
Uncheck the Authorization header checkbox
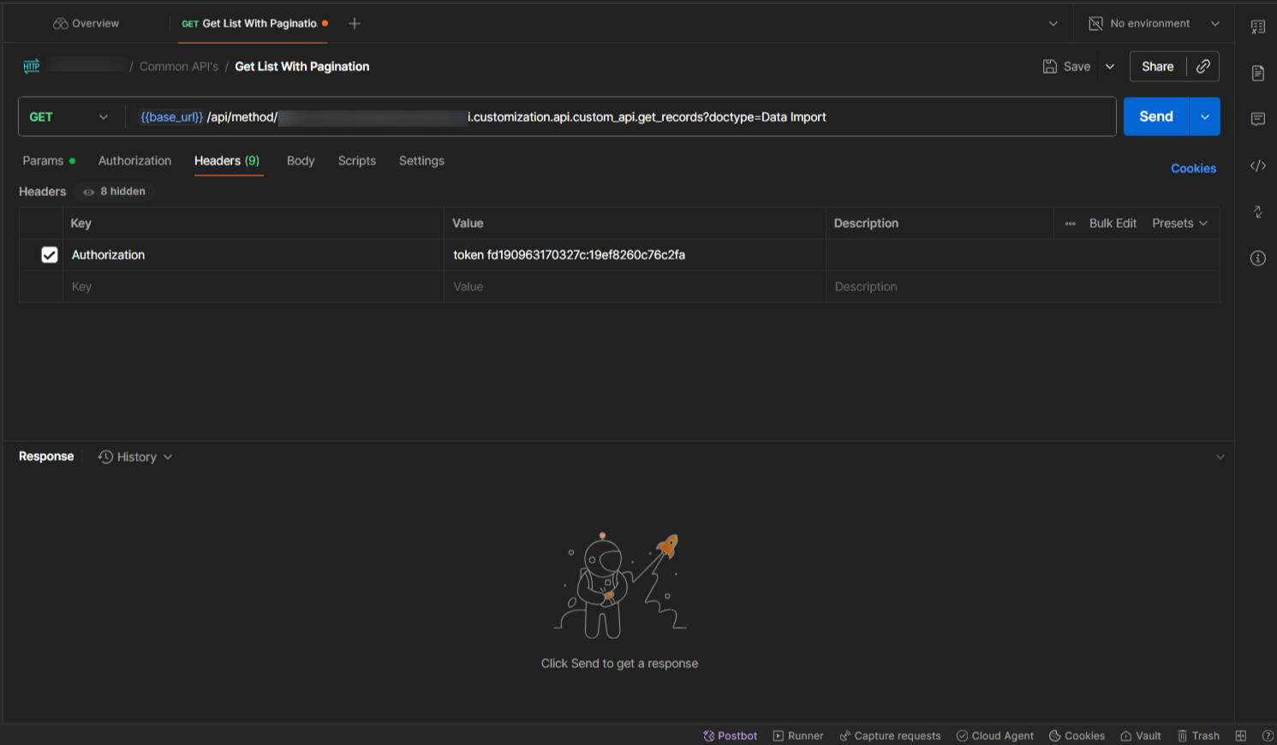click(x=50, y=255)
